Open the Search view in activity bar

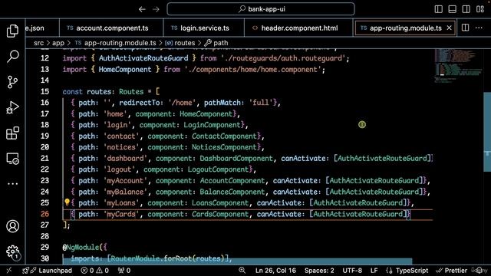pos(12,56)
